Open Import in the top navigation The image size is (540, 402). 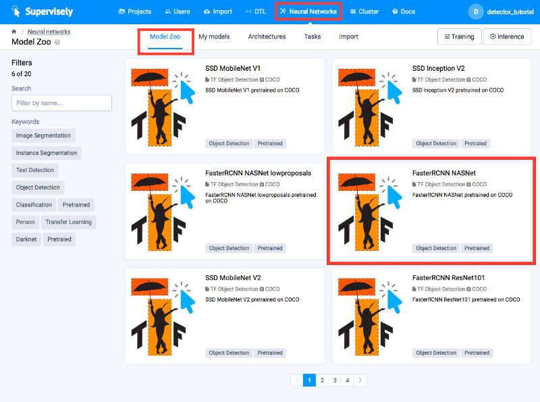pyautogui.click(x=218, y=11)
